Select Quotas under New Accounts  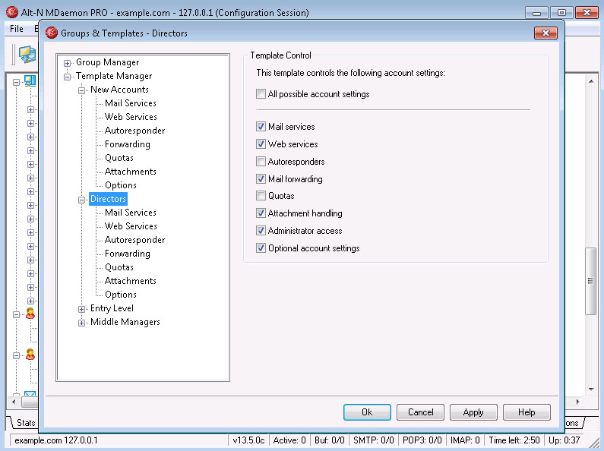(x=119, y=158)
